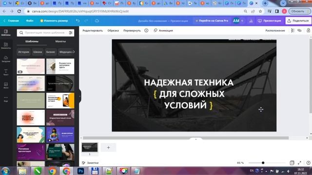This screenshot has width=312, height=175.
Task: Click the AM user avatar
Action: 236,20
